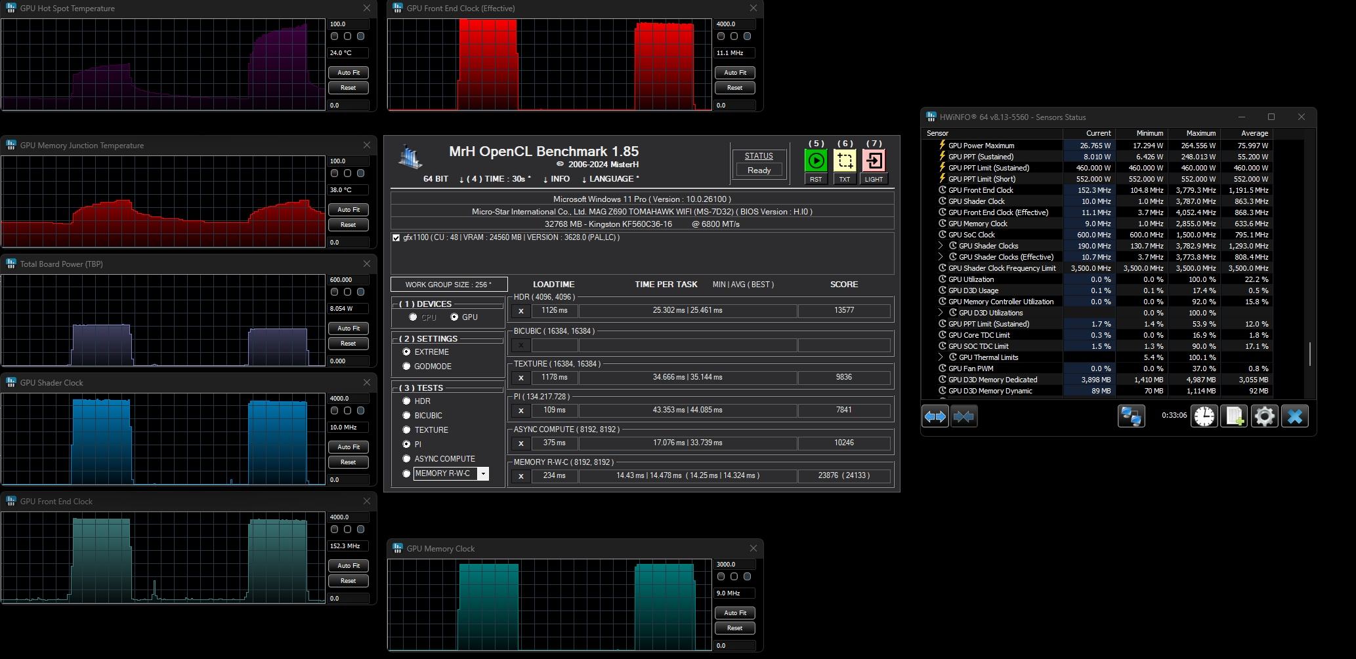
Task: Click the log file icon with green plus
Action: point(1234,416)
